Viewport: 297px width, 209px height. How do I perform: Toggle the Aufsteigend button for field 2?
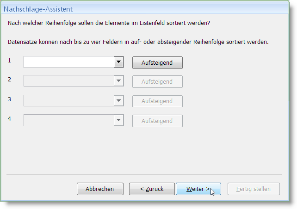click(157, 81)
